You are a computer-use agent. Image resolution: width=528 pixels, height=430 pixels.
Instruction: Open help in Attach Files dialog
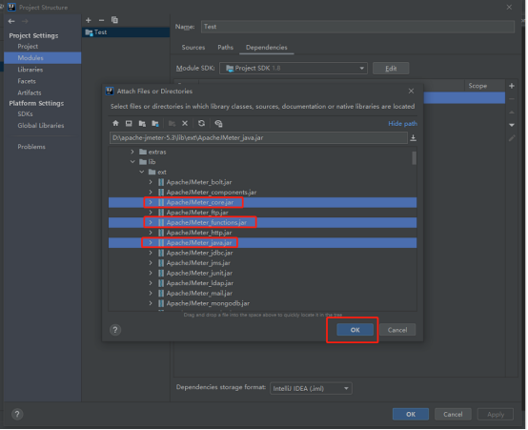tap(115, 330)
